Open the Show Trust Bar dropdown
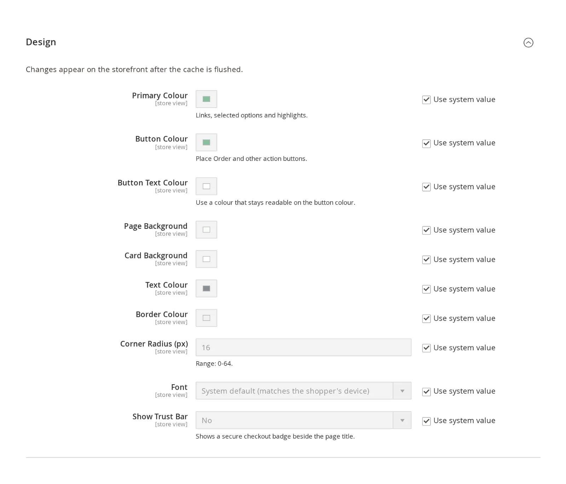566x484 pixels. tap(304, 420)
